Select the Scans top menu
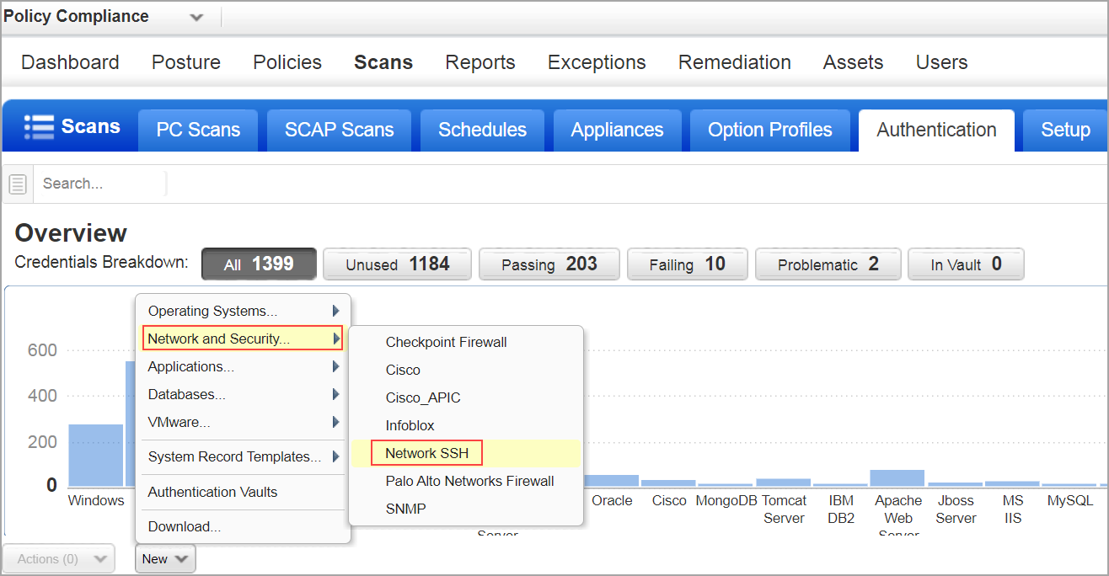The width and height of the screenshot is (1109, 576). point(383,62)
